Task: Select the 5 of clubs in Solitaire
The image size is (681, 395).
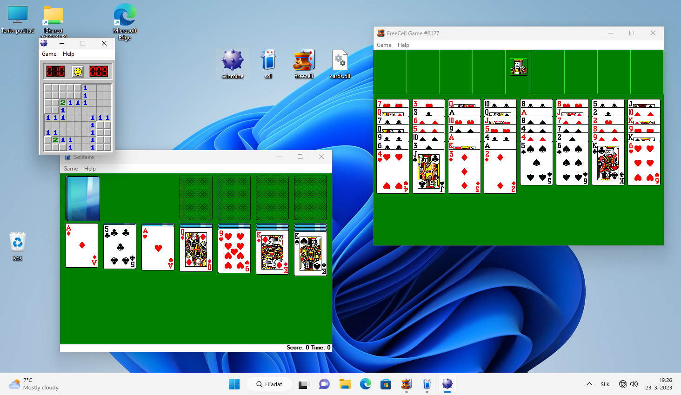Action: (120, 246)
